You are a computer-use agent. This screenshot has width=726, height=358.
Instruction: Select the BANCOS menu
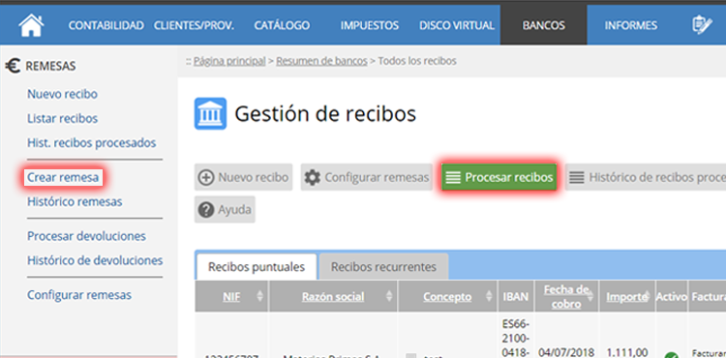coord(544,25)
